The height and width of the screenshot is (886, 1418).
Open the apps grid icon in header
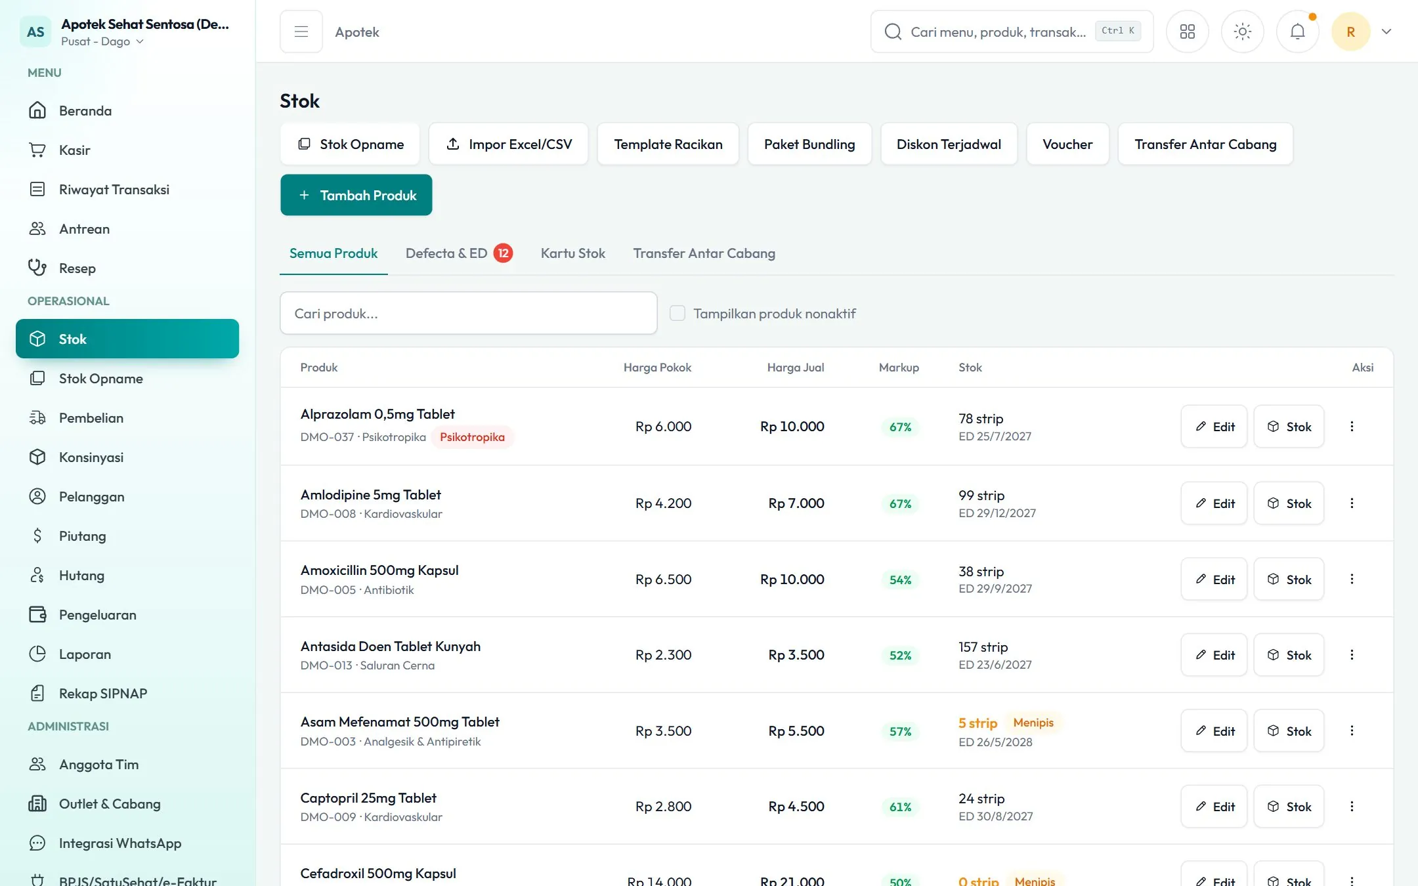pyautogui.click(x=1187, y=32)
